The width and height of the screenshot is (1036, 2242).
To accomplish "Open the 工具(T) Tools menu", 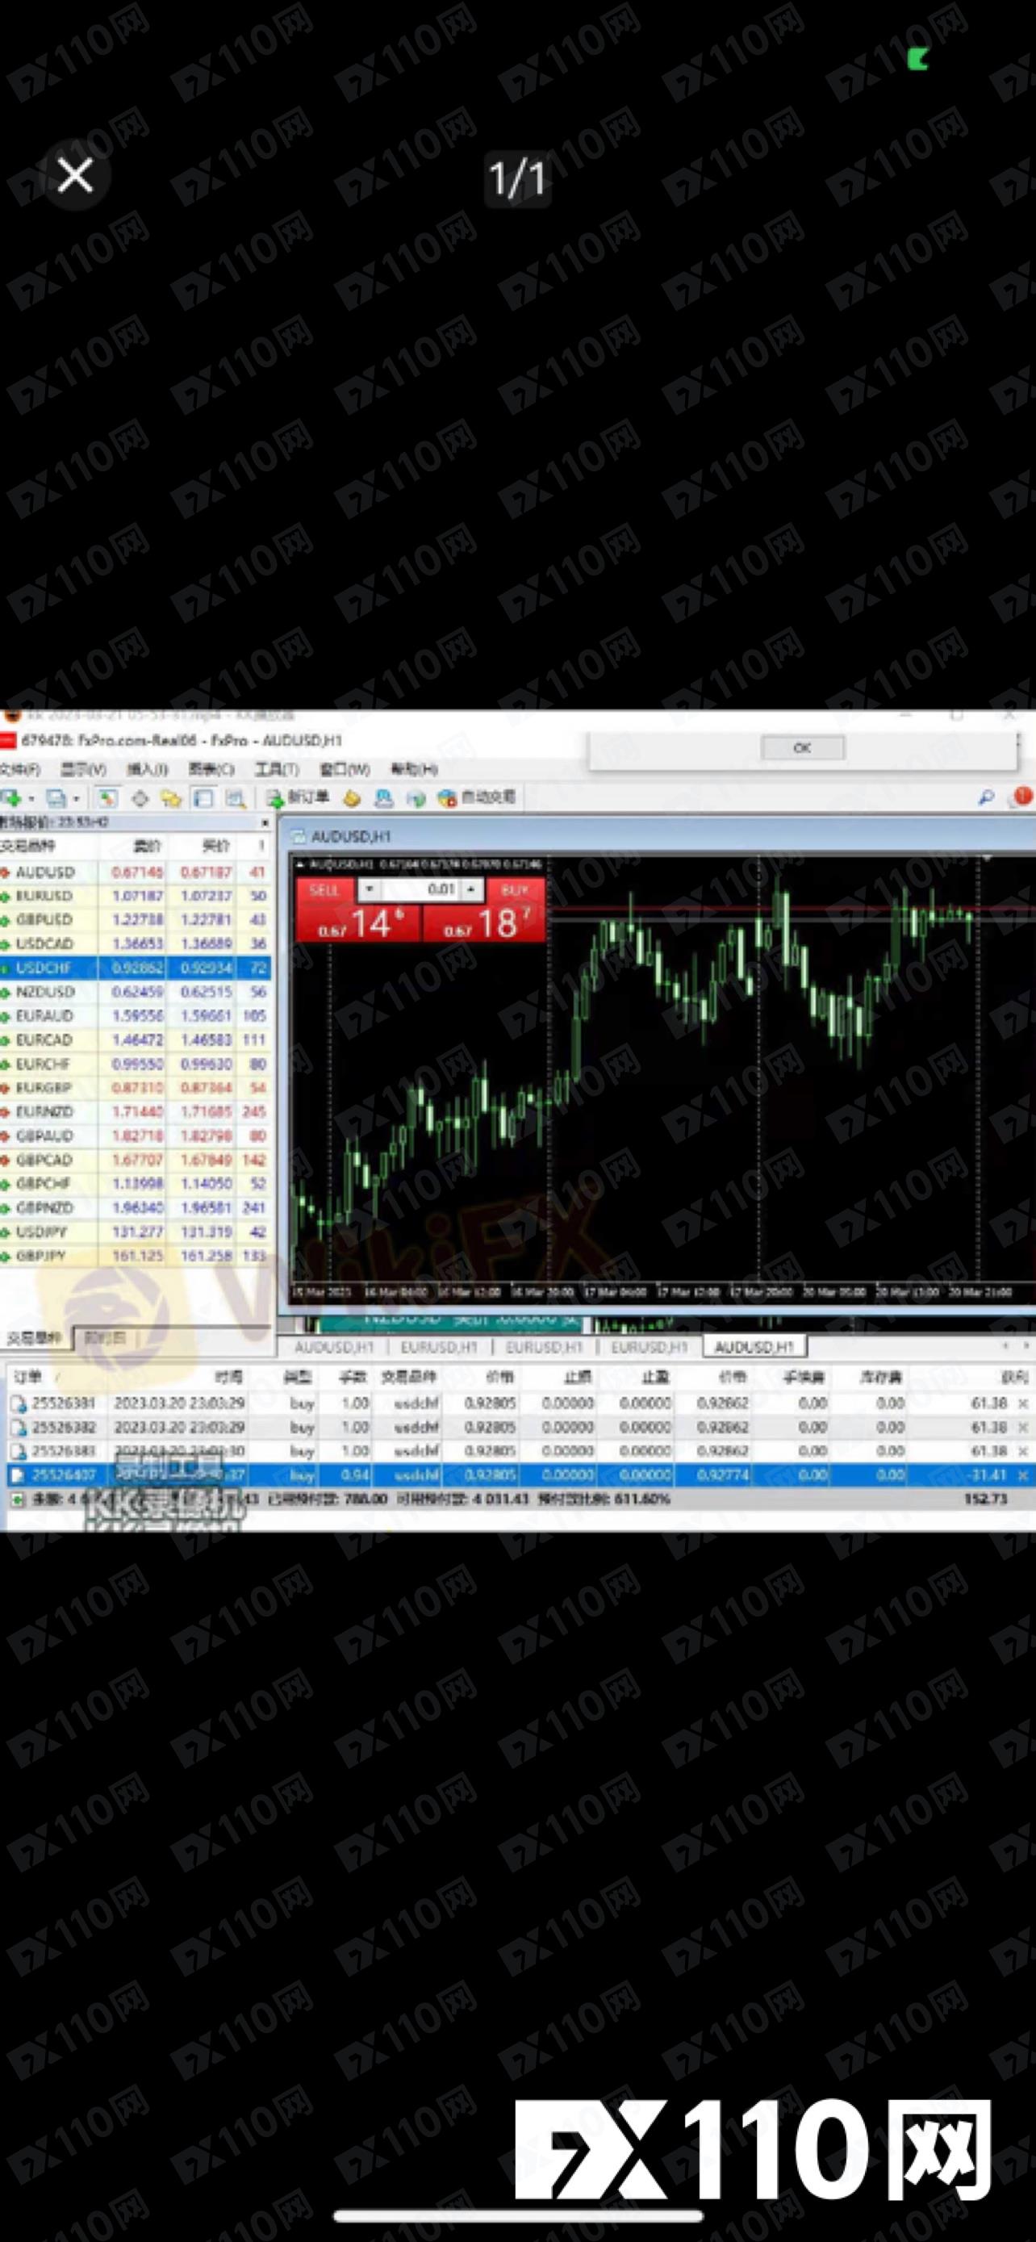I will pos(276,769).
